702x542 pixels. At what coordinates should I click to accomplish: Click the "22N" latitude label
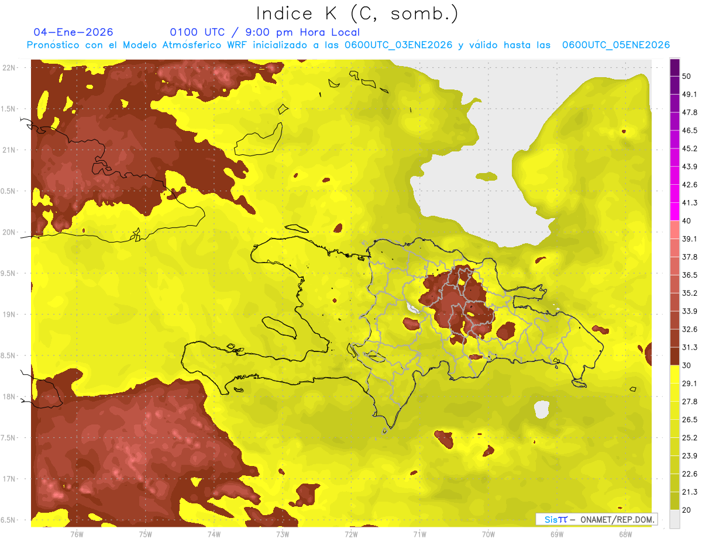click(x=9, y=68)
